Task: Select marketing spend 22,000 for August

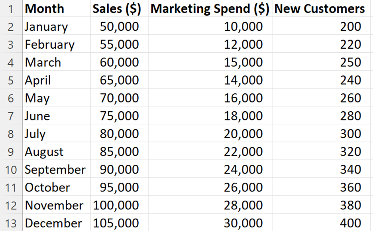Action: pos(210,151)
